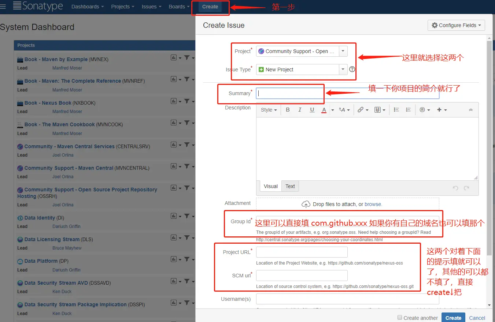Open the Issues menu
Image resolution: width=495 pixels, height=322 pixels.
(151, 7)
